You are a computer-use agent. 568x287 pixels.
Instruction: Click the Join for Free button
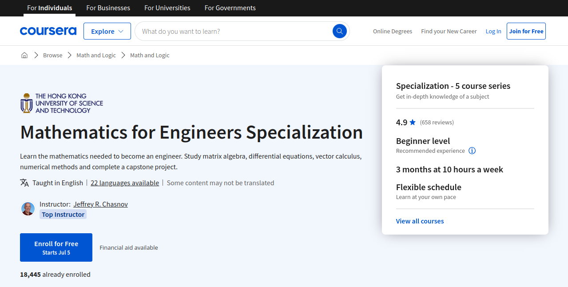point(526,31)
